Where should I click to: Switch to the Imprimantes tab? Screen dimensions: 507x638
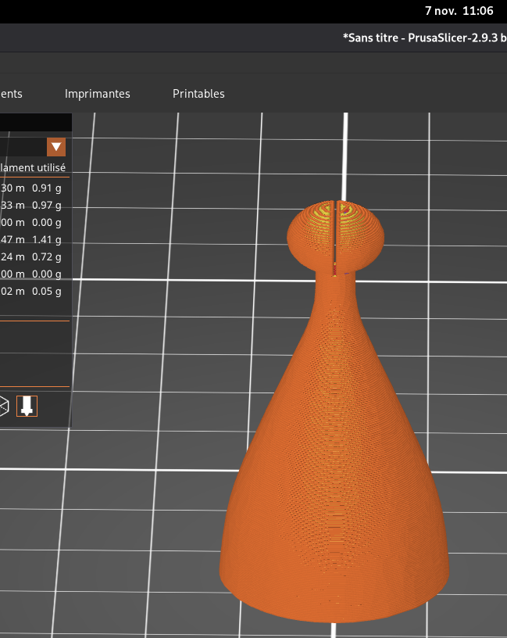(97, 94)
